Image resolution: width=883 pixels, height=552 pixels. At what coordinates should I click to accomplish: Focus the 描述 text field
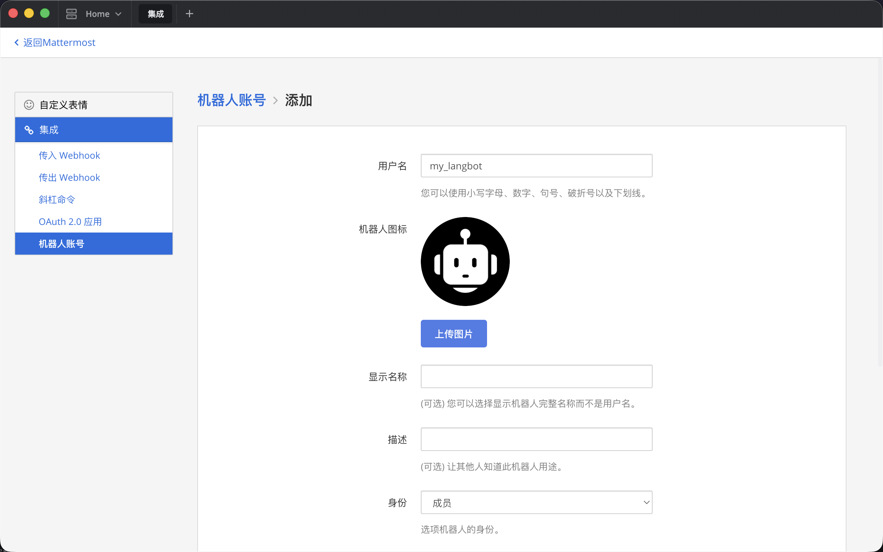536,439
